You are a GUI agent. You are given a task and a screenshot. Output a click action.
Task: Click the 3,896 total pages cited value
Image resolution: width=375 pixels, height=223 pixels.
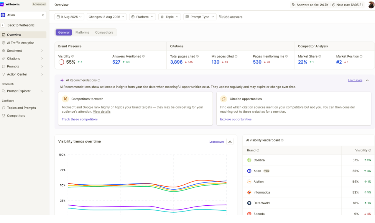[x=176, y=62]
